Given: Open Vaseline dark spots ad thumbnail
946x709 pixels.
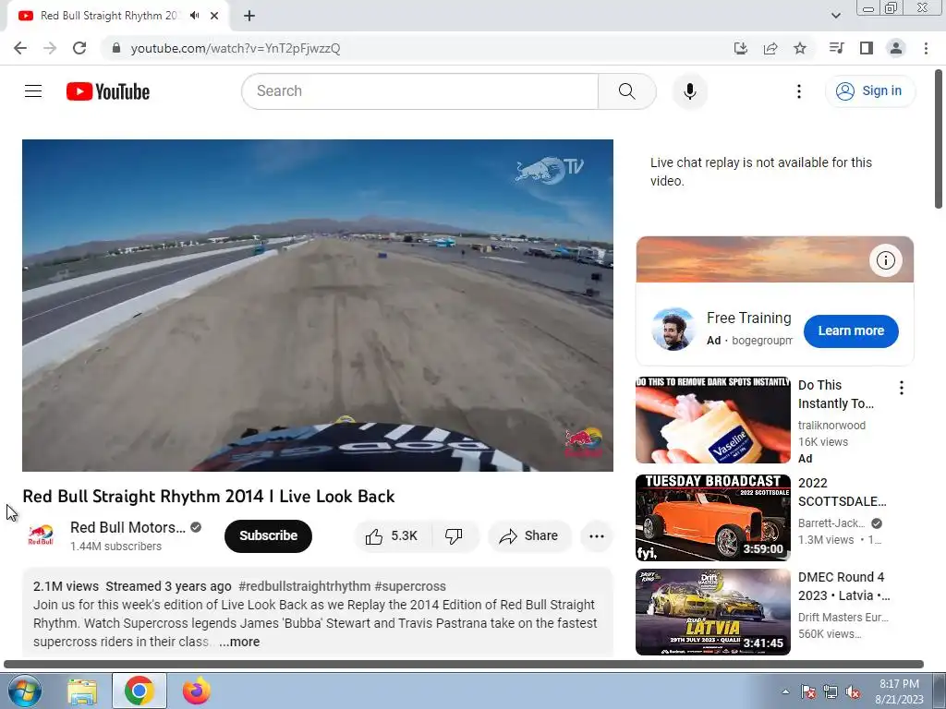Looking at the screenshot, I should click(x=712, y=420).
